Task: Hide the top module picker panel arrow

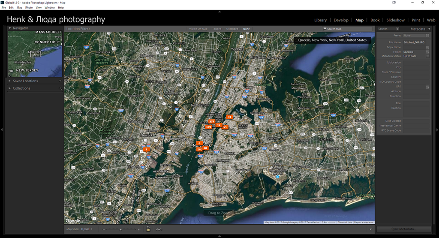Action: point(219,12)
